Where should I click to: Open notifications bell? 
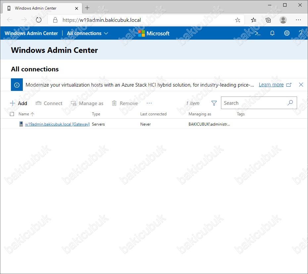[x=272, y=33]
